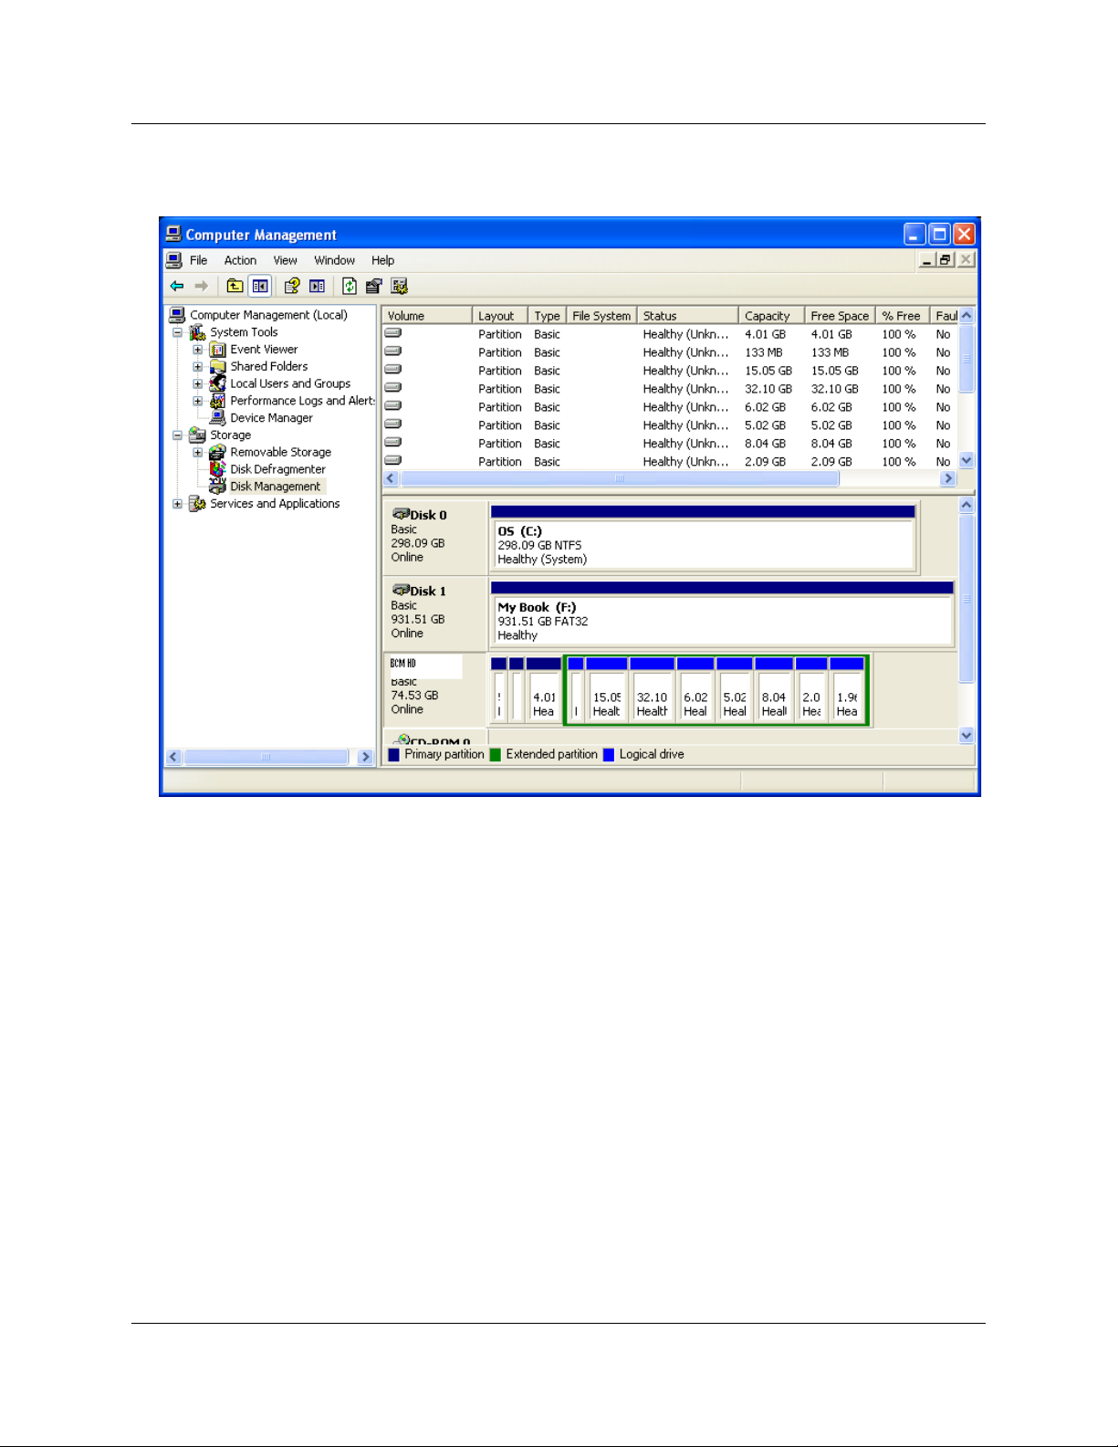Image resolution: width=1118 pixels, height=1447 pixels.
Task: Expand Performance Logs and Alerts node
Action: coord(198,401)
